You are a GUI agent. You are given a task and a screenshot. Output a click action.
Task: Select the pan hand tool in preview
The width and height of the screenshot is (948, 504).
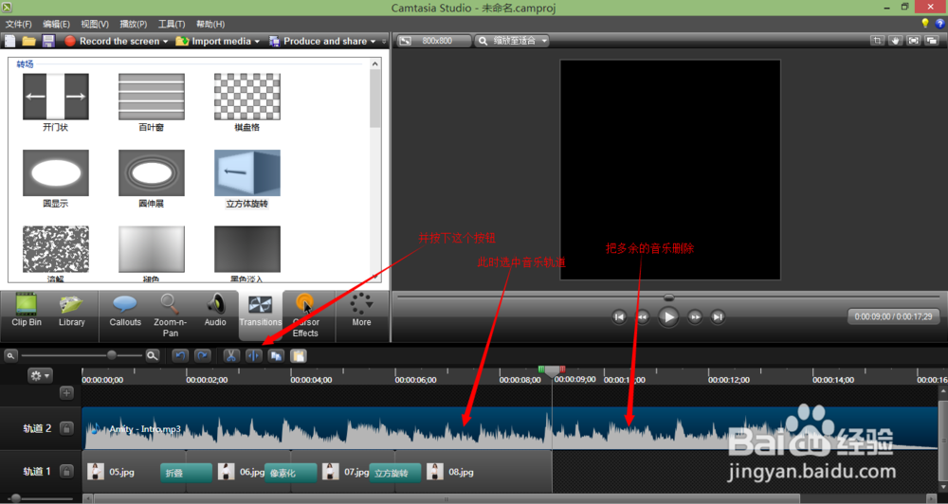(896, 41)
